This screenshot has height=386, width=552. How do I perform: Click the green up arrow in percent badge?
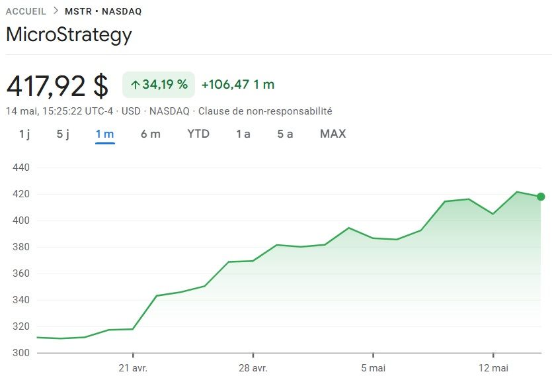(x=135, y=85)
